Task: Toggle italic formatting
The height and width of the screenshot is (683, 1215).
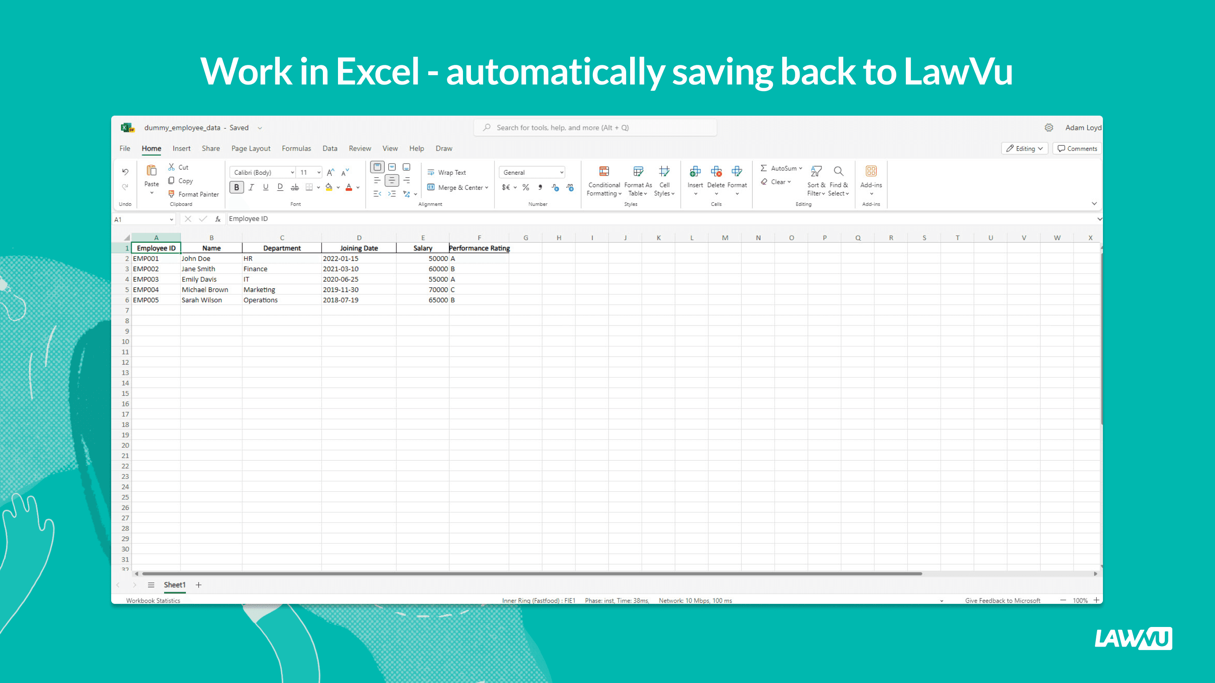Action: click(x=251, y=187)
